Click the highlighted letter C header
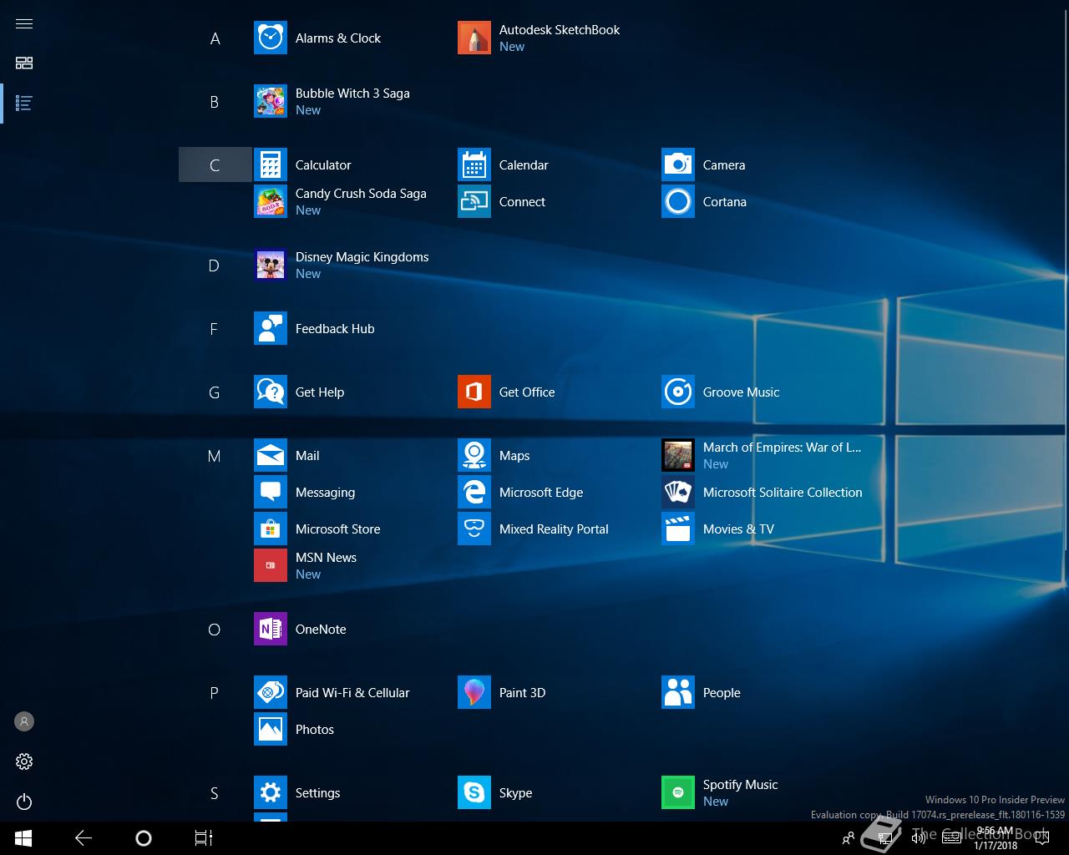This screenshot has width=1069, height=855. tap(215, 165)
